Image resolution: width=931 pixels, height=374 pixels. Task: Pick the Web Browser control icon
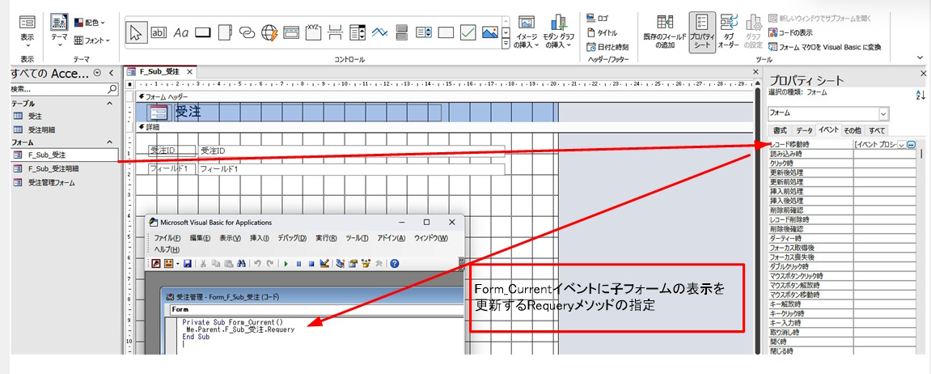click(x=269, y=32)
